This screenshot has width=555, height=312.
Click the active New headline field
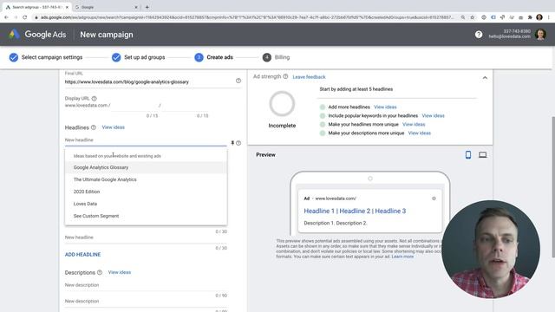point(146,140)
